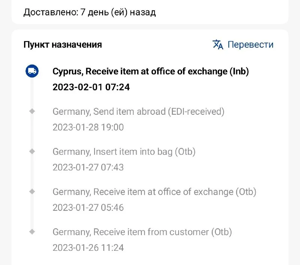Click the 2023-01-27 07:43 timestamp
Screen dimensions: 300x265
88,167
